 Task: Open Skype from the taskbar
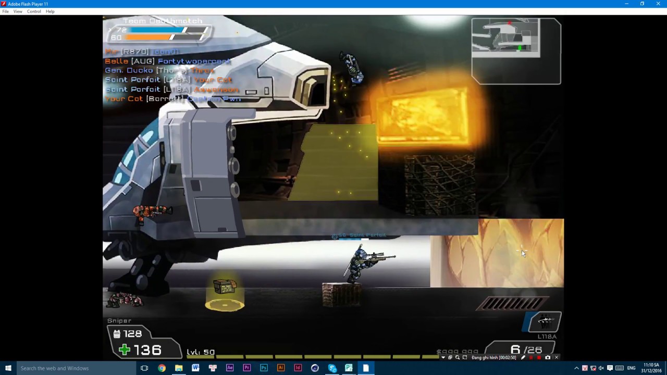332,368
